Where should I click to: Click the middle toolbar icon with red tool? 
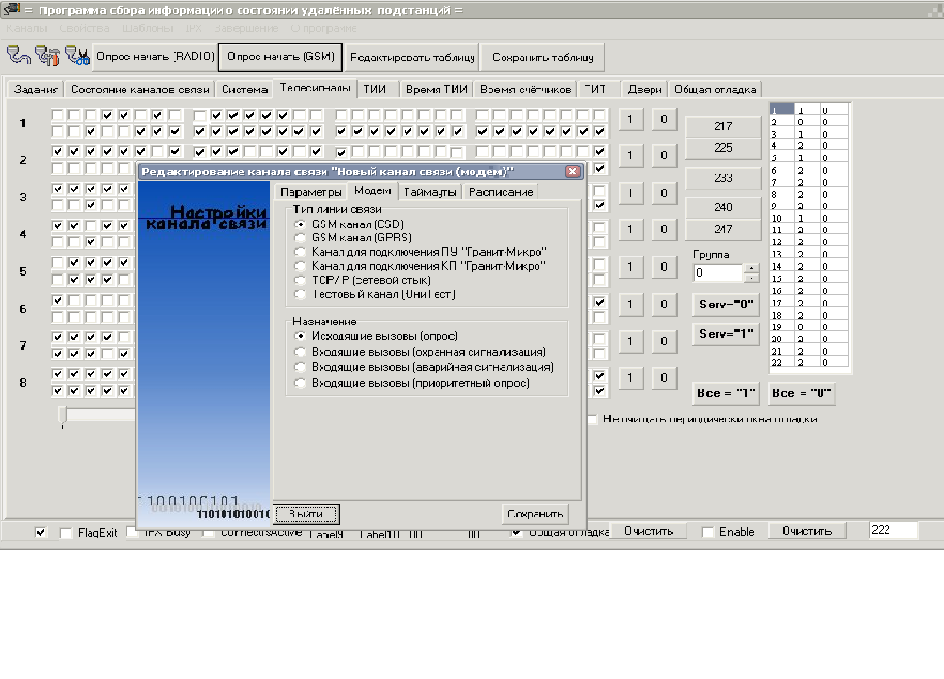click(x=47, y=57)
